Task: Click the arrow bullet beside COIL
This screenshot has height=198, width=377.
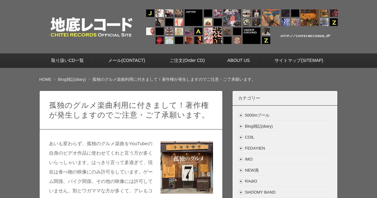Action: [241, 137]
